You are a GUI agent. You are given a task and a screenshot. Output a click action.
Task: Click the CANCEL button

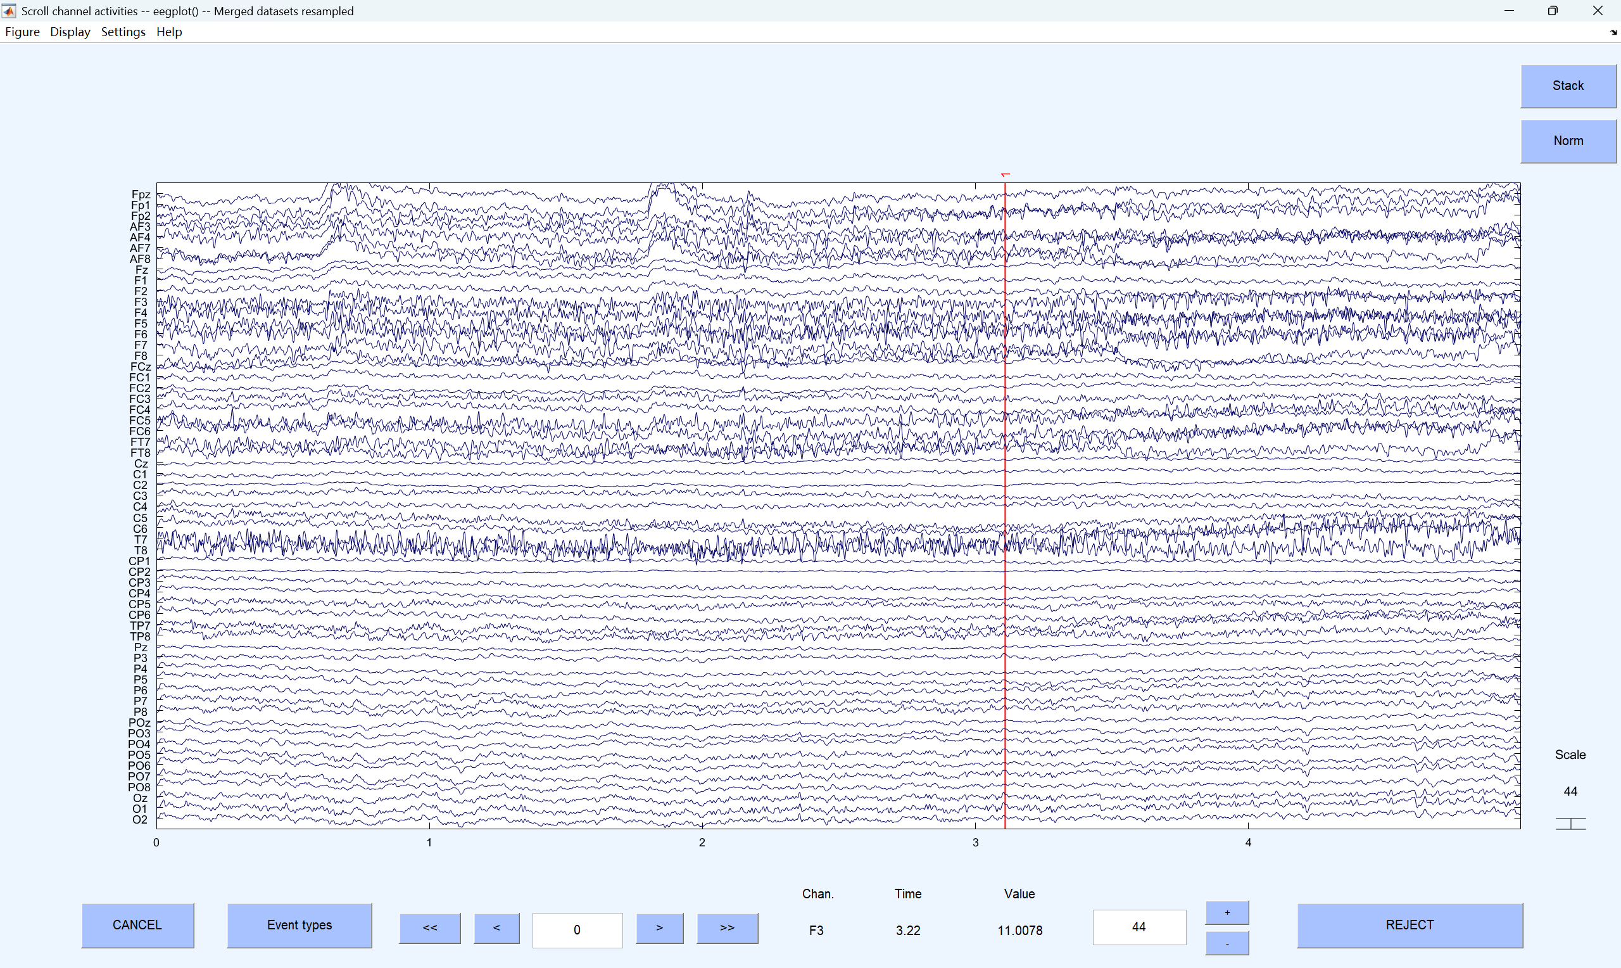click(x=137, y=925)
